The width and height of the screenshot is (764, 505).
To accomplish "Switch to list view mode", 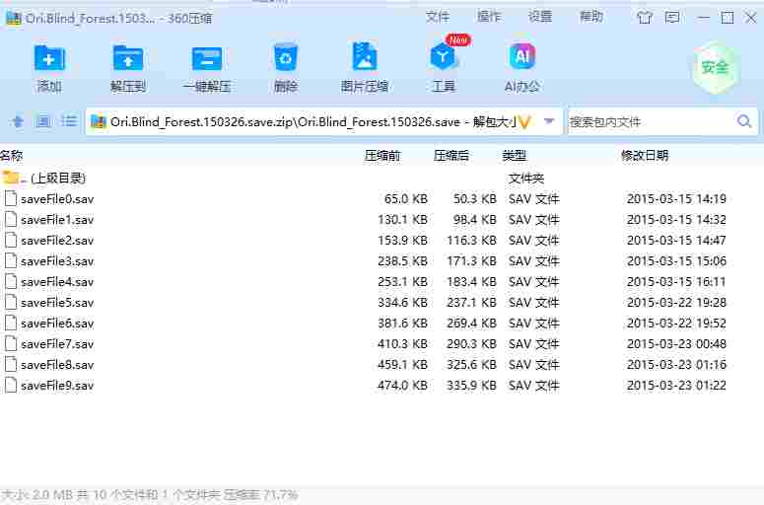I will click(x=69, y=121).
